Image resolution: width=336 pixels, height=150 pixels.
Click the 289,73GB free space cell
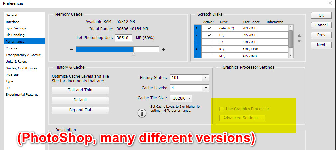tap(250, 28)
